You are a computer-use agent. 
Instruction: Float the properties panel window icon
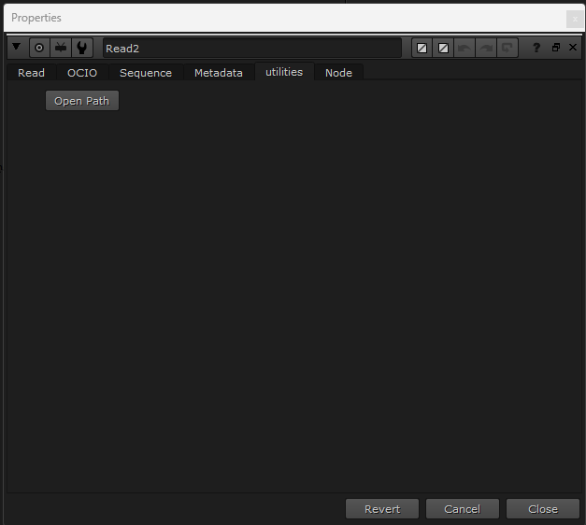pyautogui.click(x=555, y=48)
